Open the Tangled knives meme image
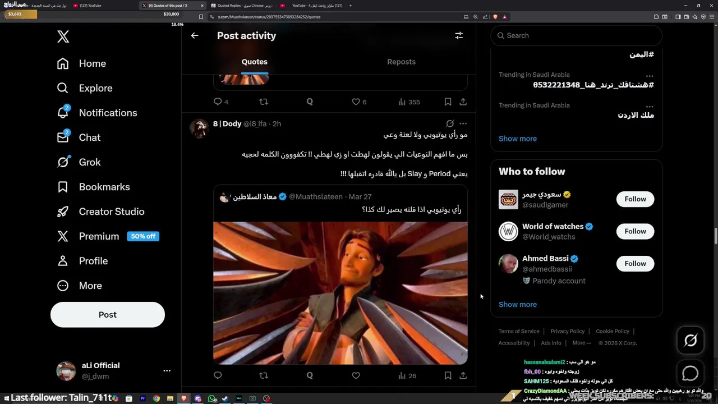Viewport: 718px width, 404px height. tap(340, 293)
